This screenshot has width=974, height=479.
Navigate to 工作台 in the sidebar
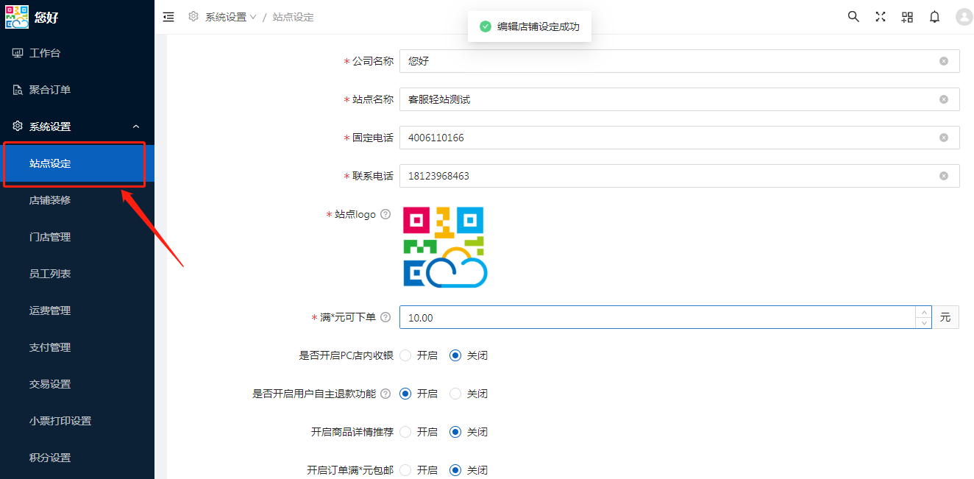click(45, 53)
